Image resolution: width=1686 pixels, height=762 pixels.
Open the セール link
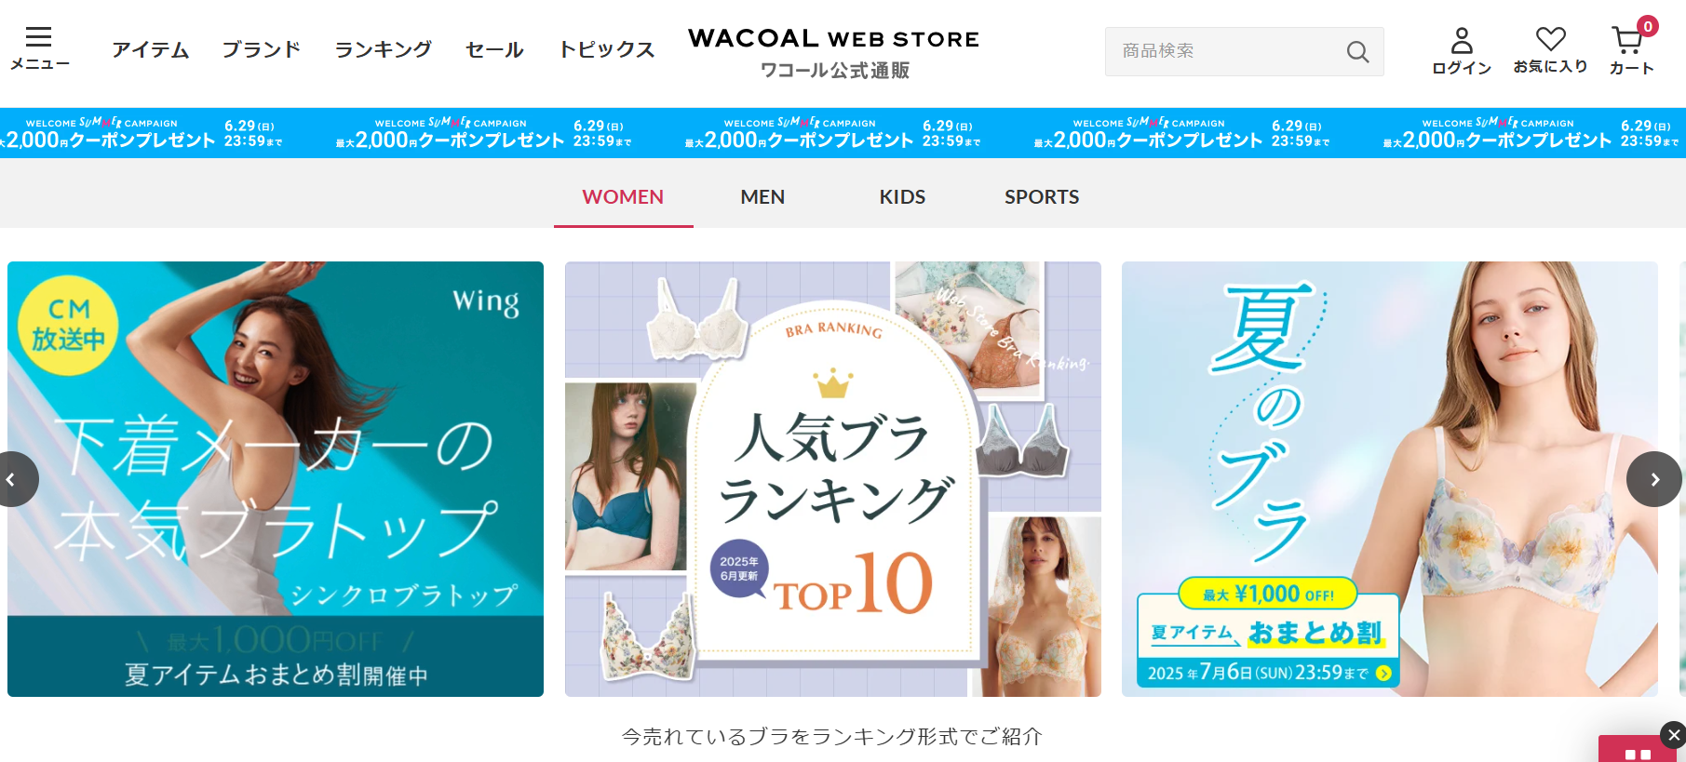coord(494,49)
